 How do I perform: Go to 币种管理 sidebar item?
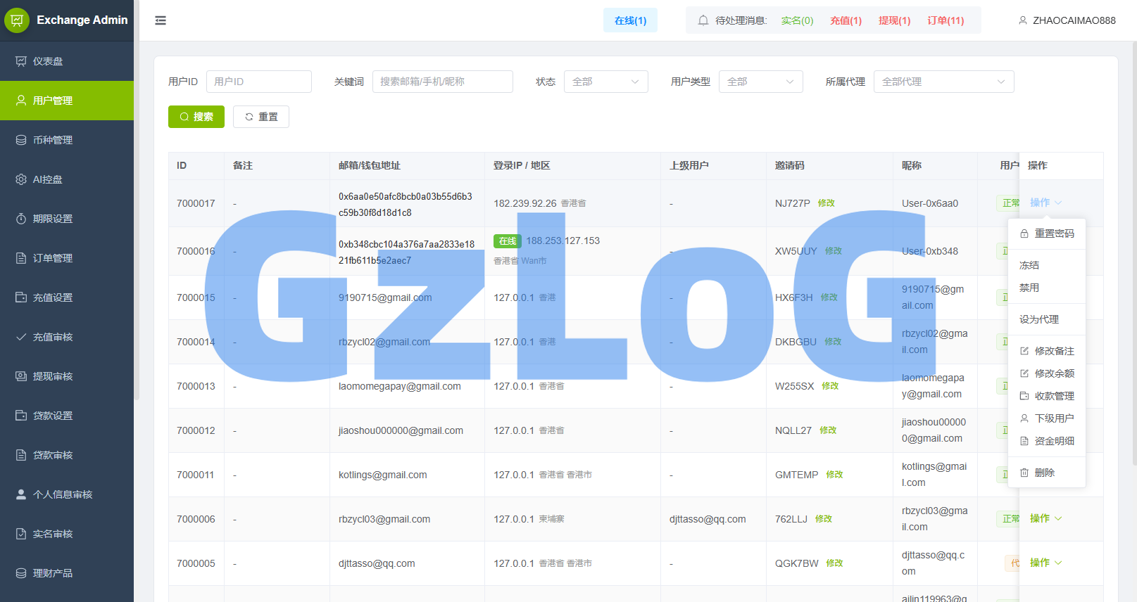point(67,140)
